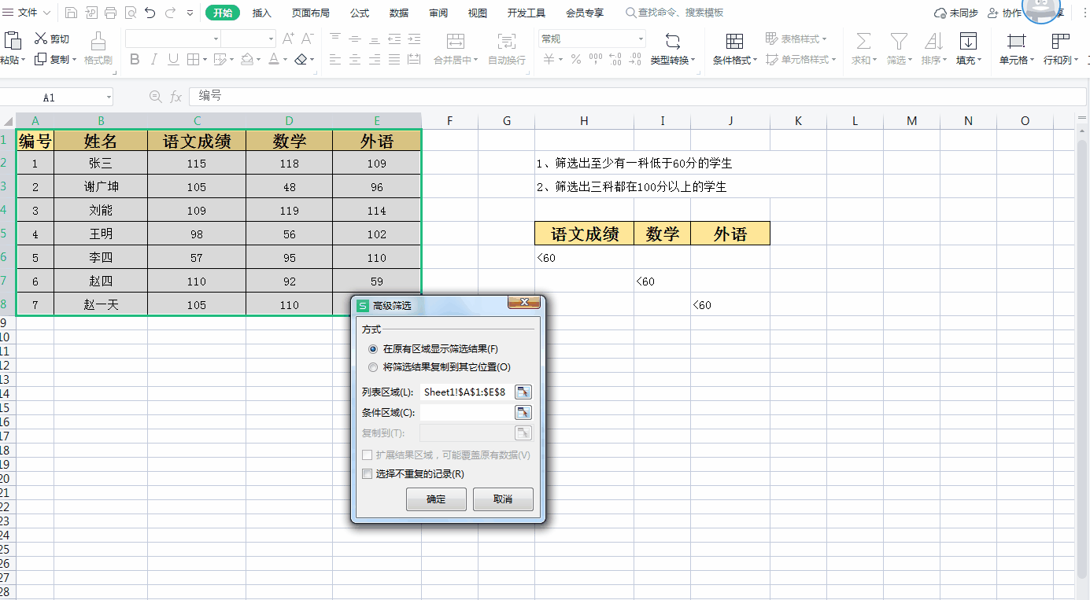Image resolution: width=1090 pixels, height=600 pixels.
Task: Click the 条件区域 input field
Action: [466, 412]
